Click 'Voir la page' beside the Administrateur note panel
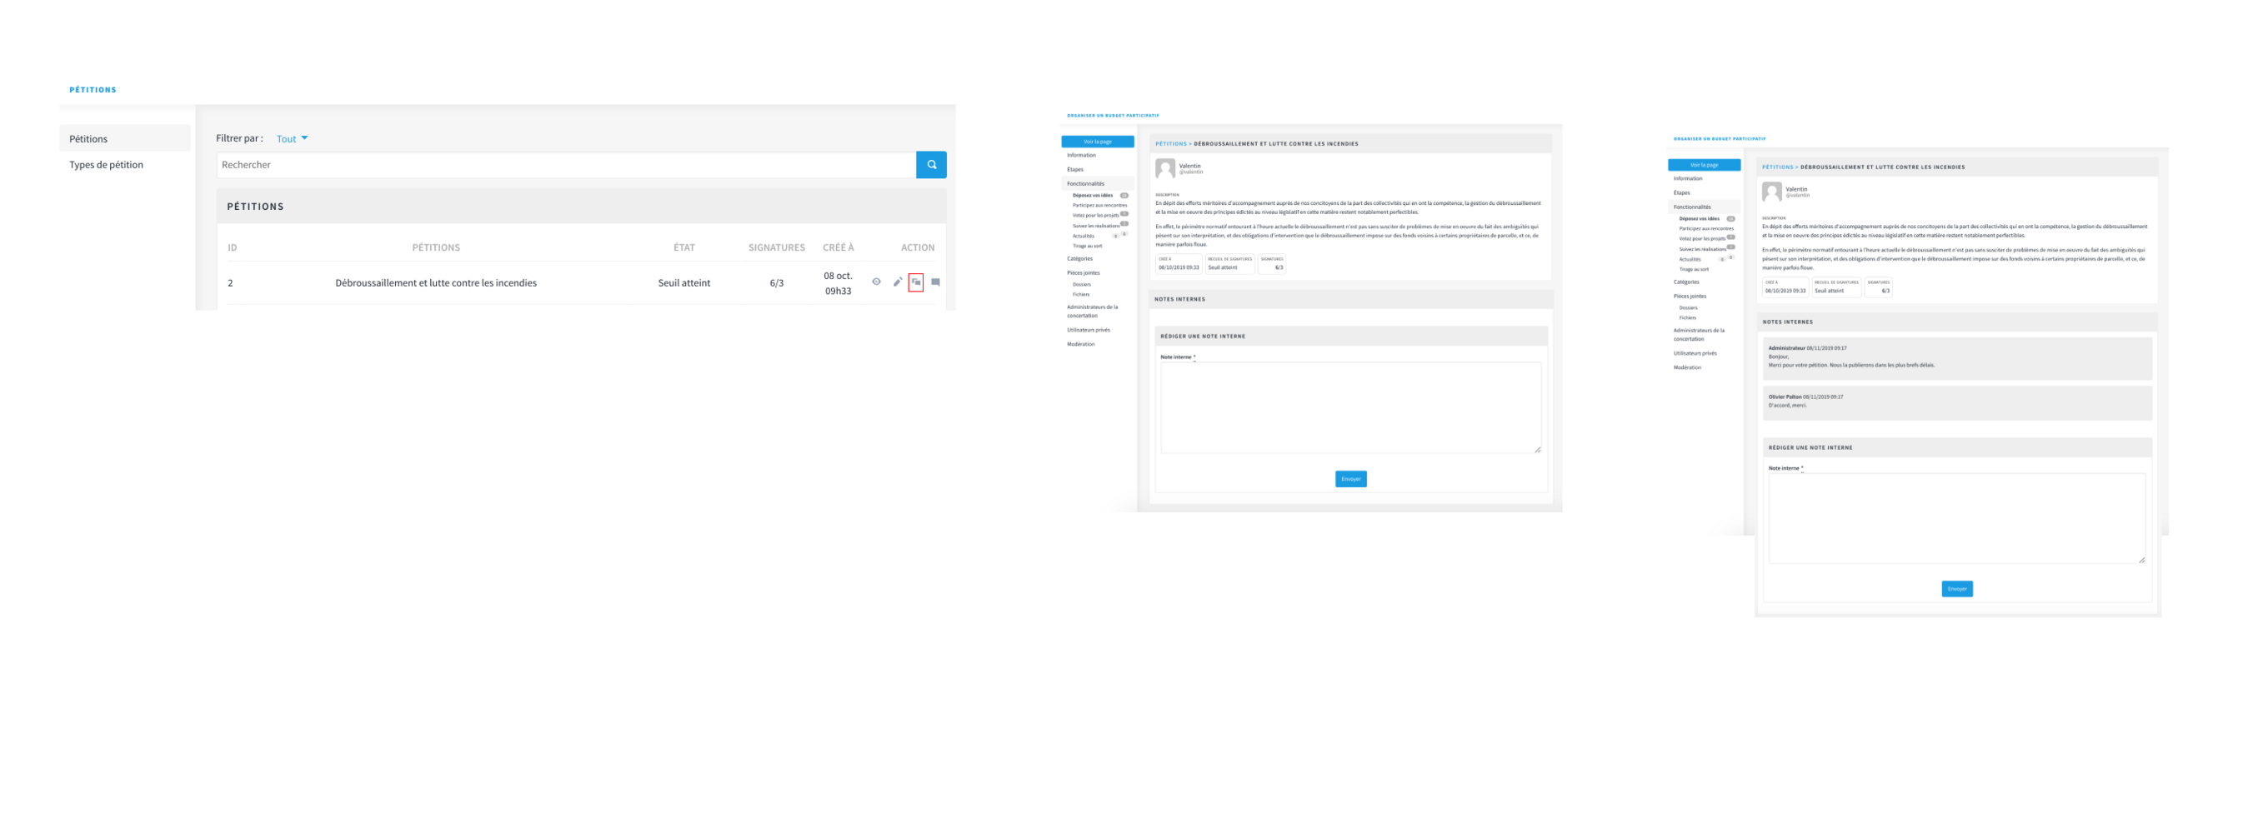This screenshot has height=833, width=2243. click(x=1703, y=164)
